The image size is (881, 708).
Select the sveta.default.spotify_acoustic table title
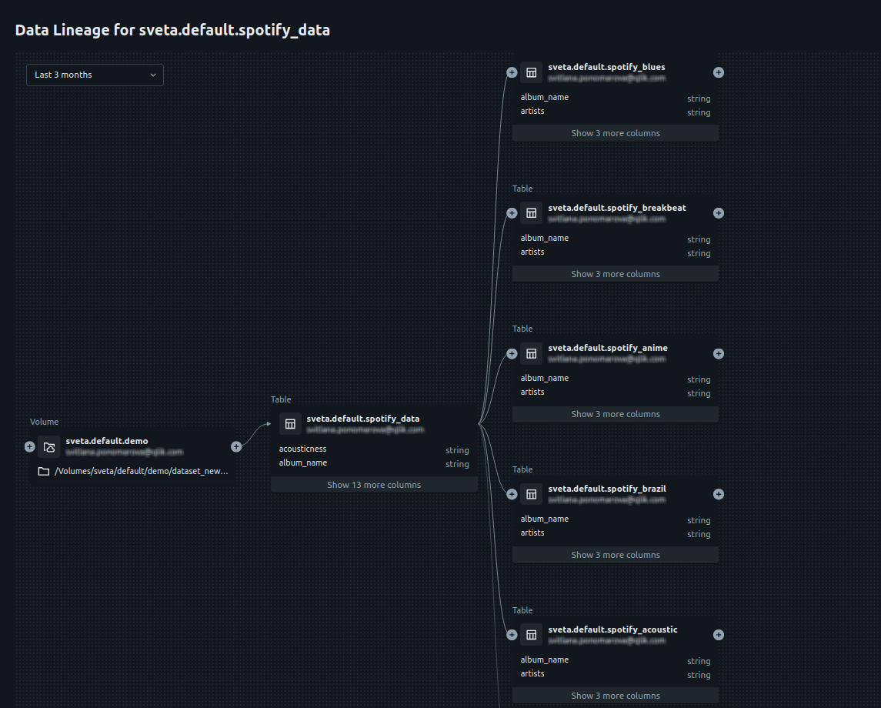coord(612,630)
